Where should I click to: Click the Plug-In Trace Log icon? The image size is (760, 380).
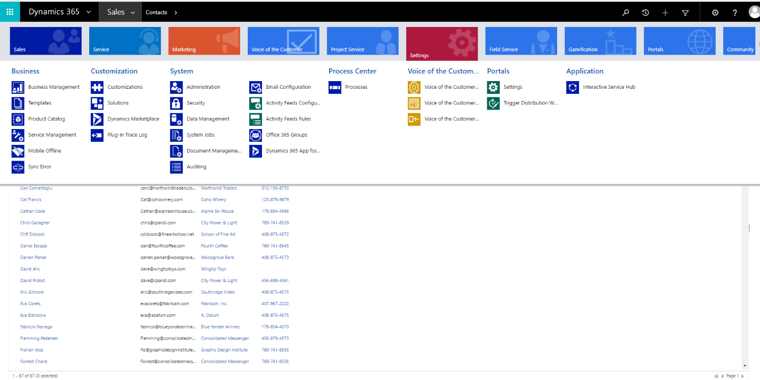[97, 135]
